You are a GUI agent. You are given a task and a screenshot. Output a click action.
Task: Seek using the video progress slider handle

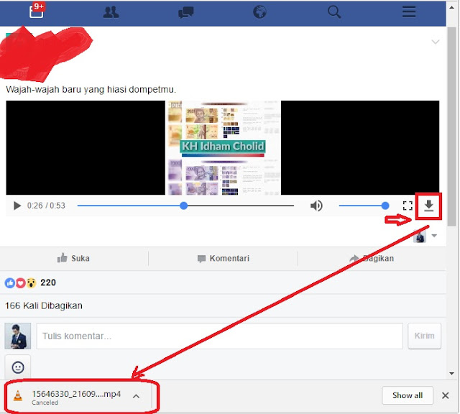(184, 206)
